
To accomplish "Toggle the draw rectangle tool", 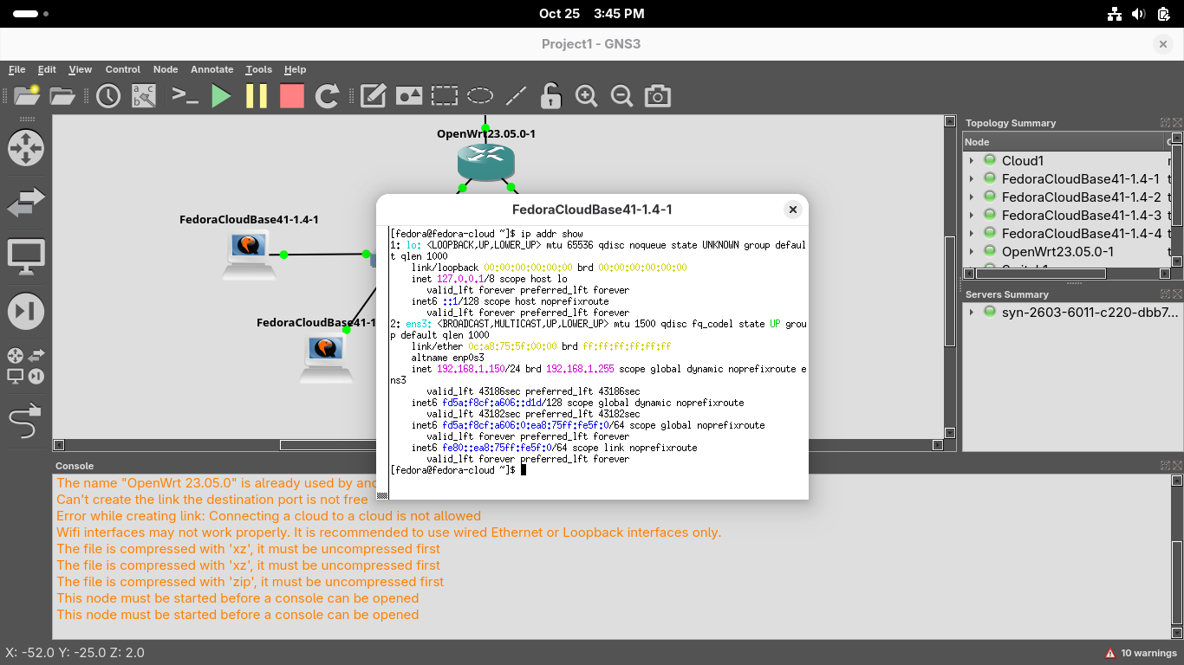I will pyautogui.click(x=445, y=96).
